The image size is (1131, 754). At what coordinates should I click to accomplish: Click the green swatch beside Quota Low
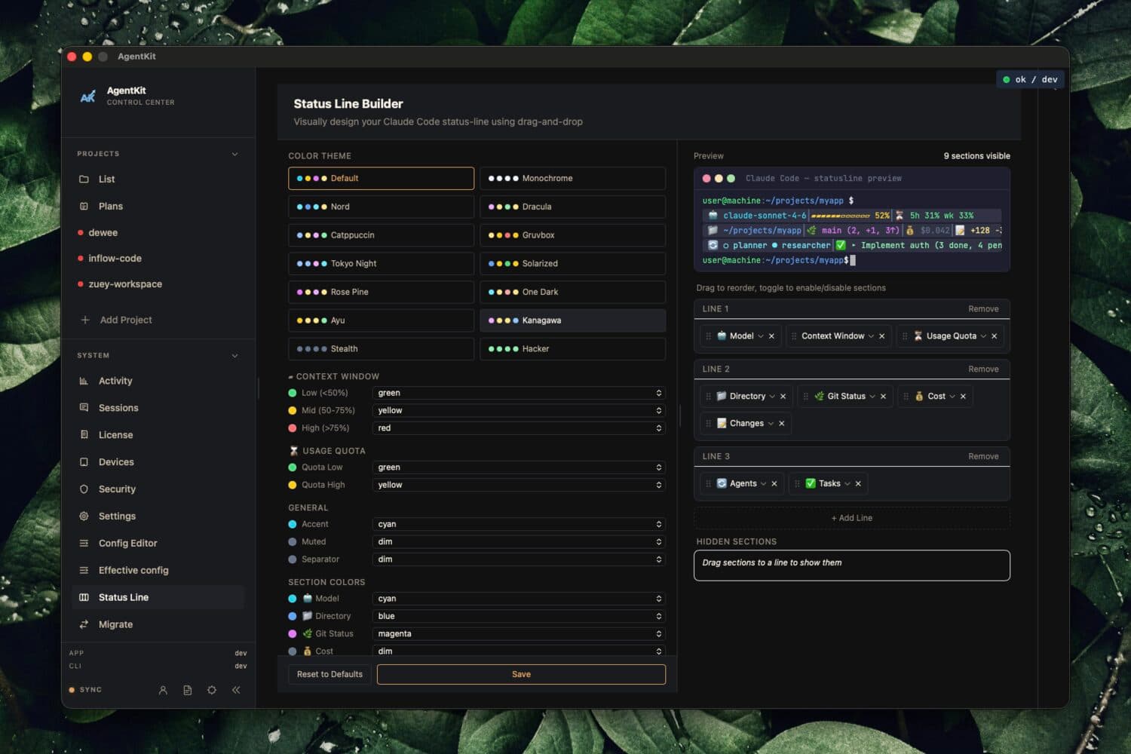[x=293, y=467]
